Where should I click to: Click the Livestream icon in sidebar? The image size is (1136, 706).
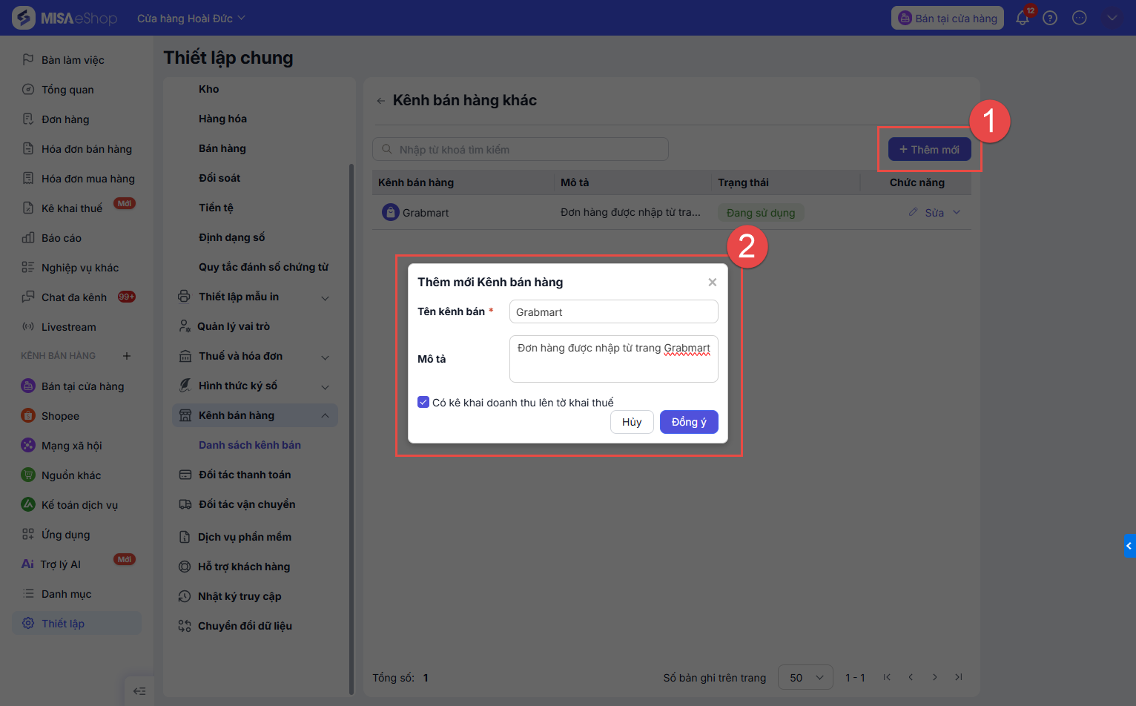(28, 326)
